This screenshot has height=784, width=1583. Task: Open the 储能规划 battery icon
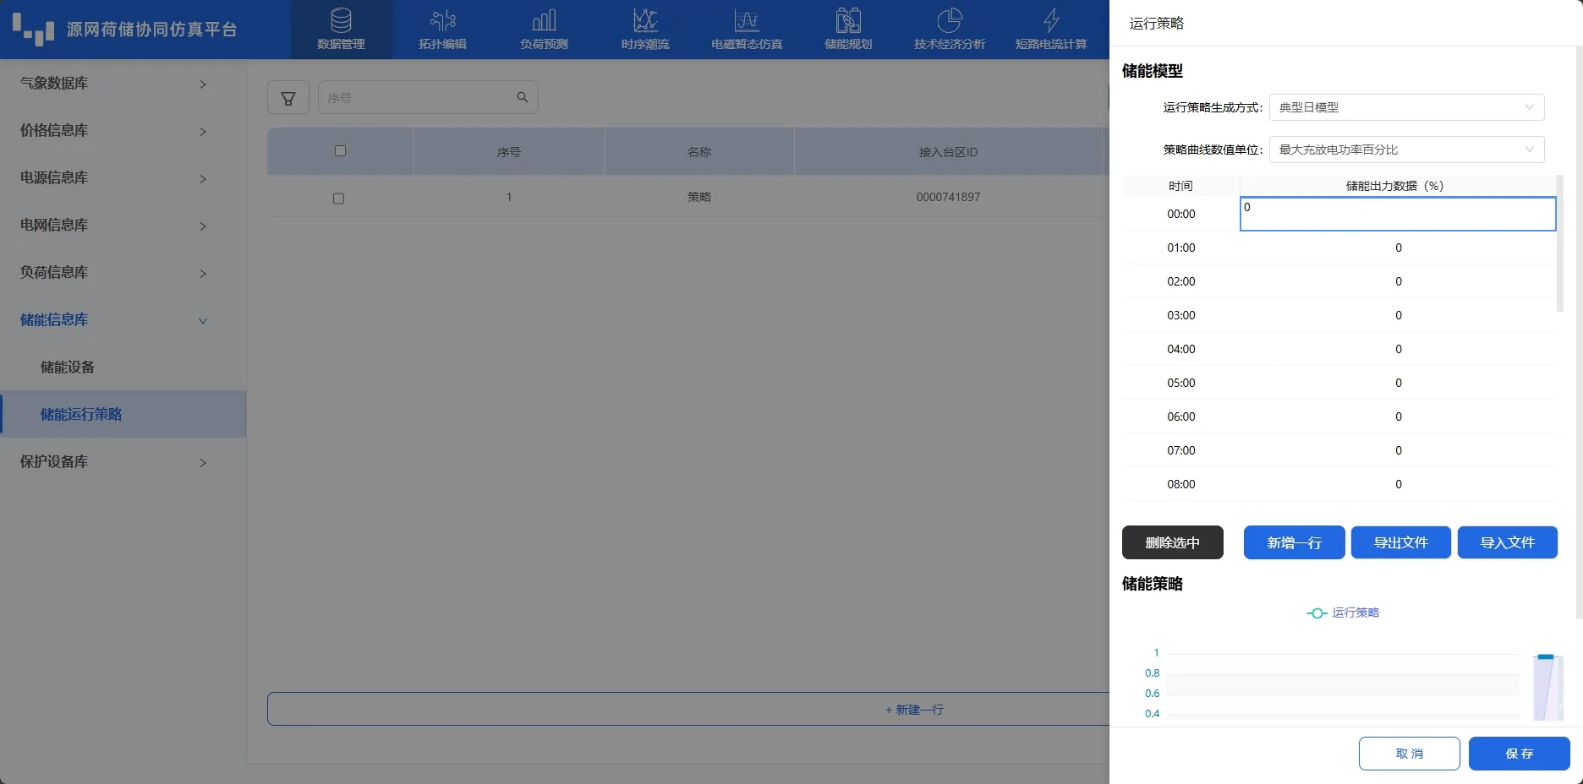click(x=848, y=20)
